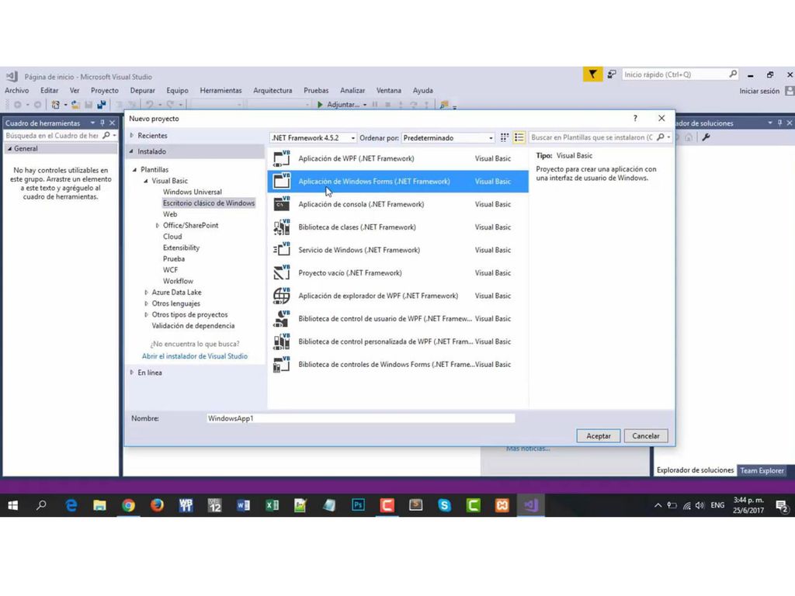
Task: Switch to the Team Explorer tab
Action: point(762,470)
